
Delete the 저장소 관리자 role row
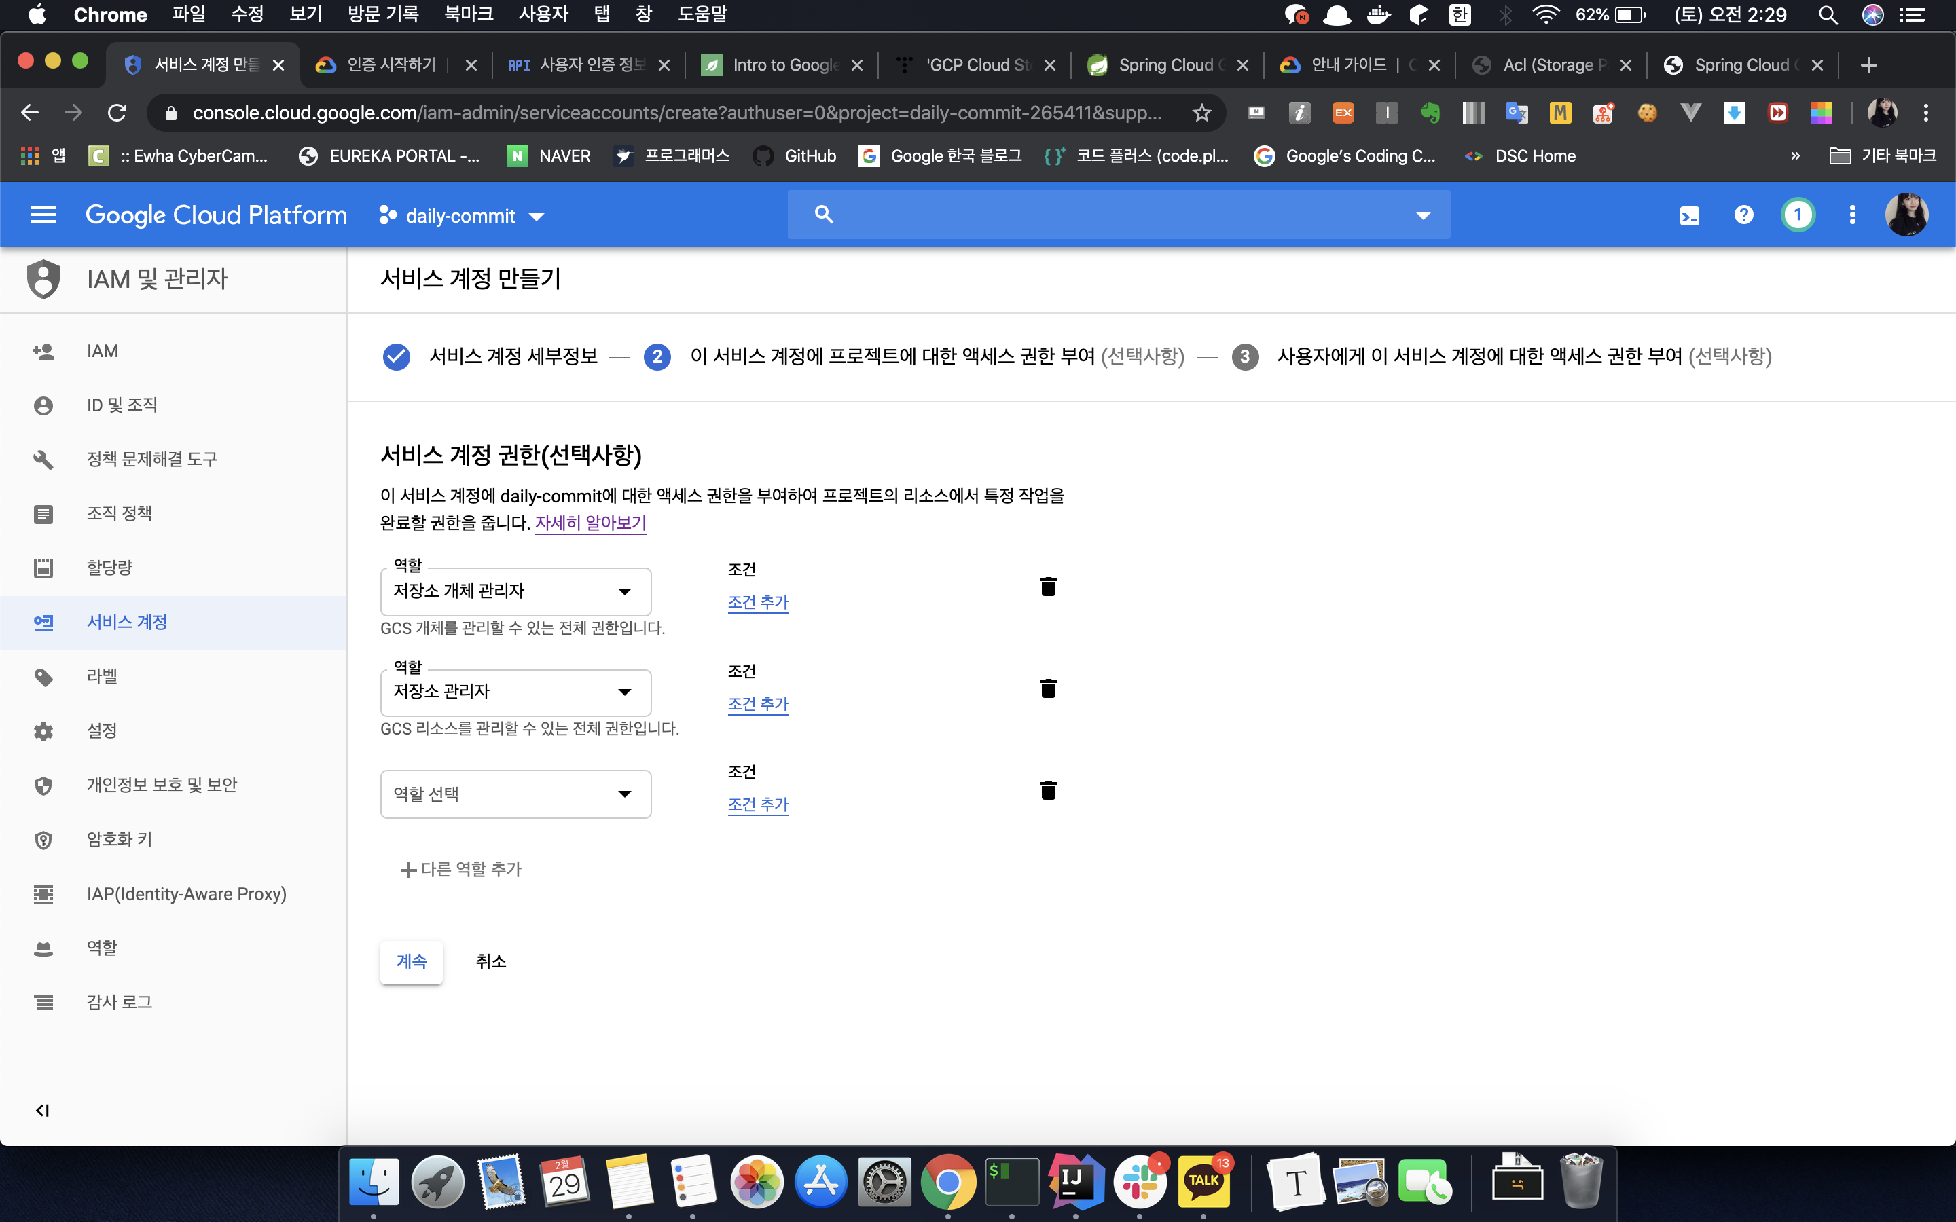pos(1049,688)
